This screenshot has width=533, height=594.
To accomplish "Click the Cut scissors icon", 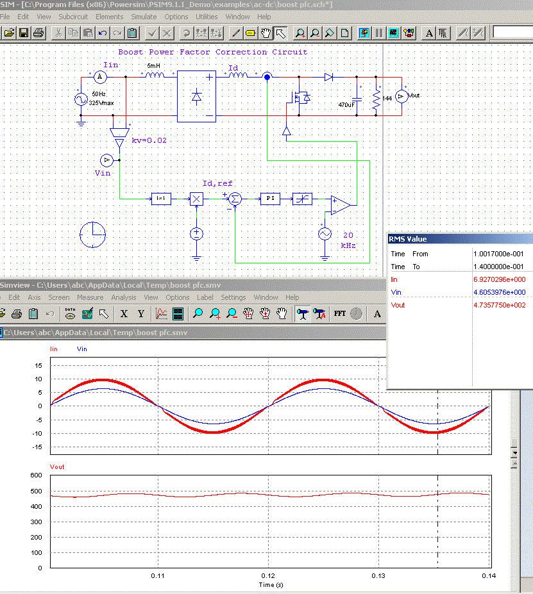I will [x=58, y=33].
